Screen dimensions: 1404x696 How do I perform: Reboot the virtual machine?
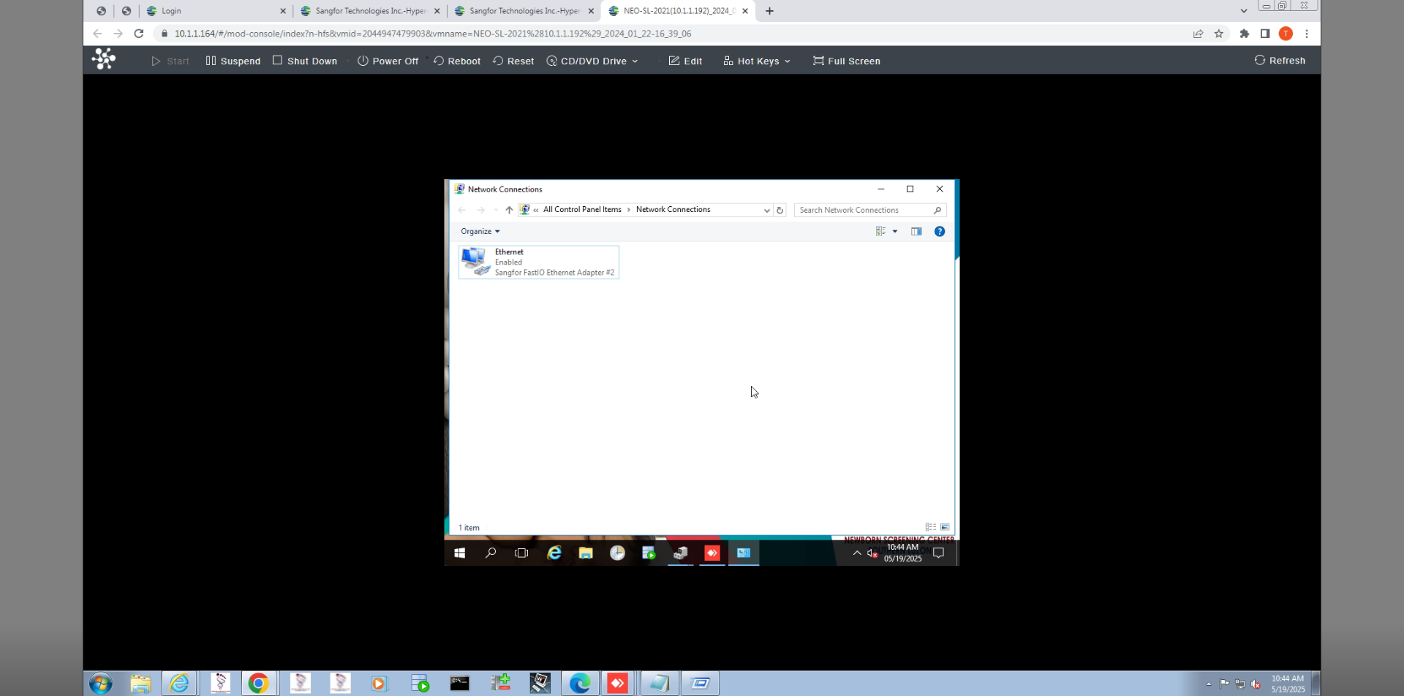tap(457, 61)
